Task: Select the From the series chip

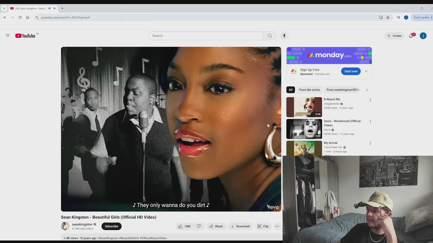Action: (x=309, y=90)
